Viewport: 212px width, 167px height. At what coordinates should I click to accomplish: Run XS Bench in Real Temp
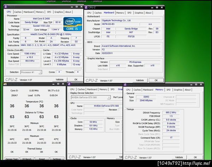[x=27, y=159]
